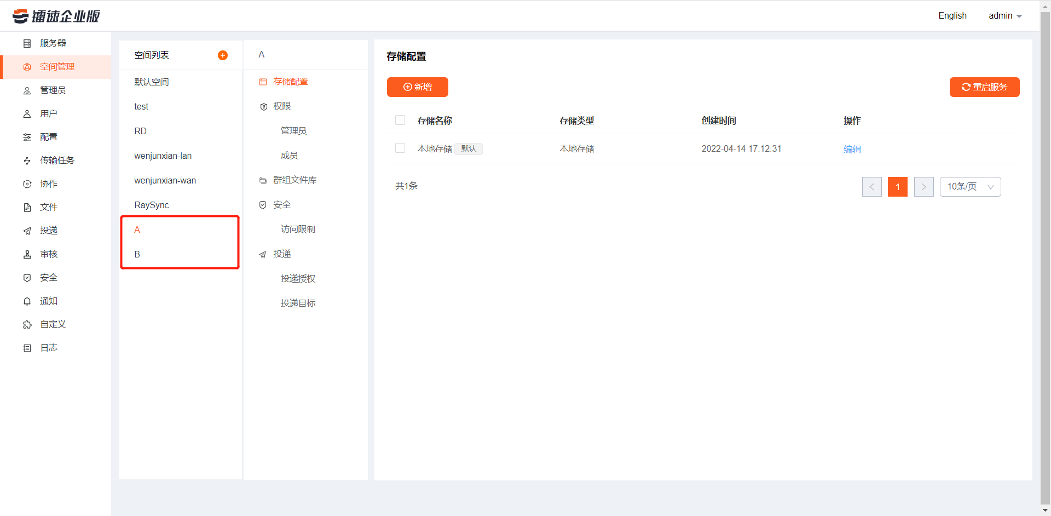Go to page 1 in pagination
Viewport: 1051px width, 516px height.
click(898, 187)
